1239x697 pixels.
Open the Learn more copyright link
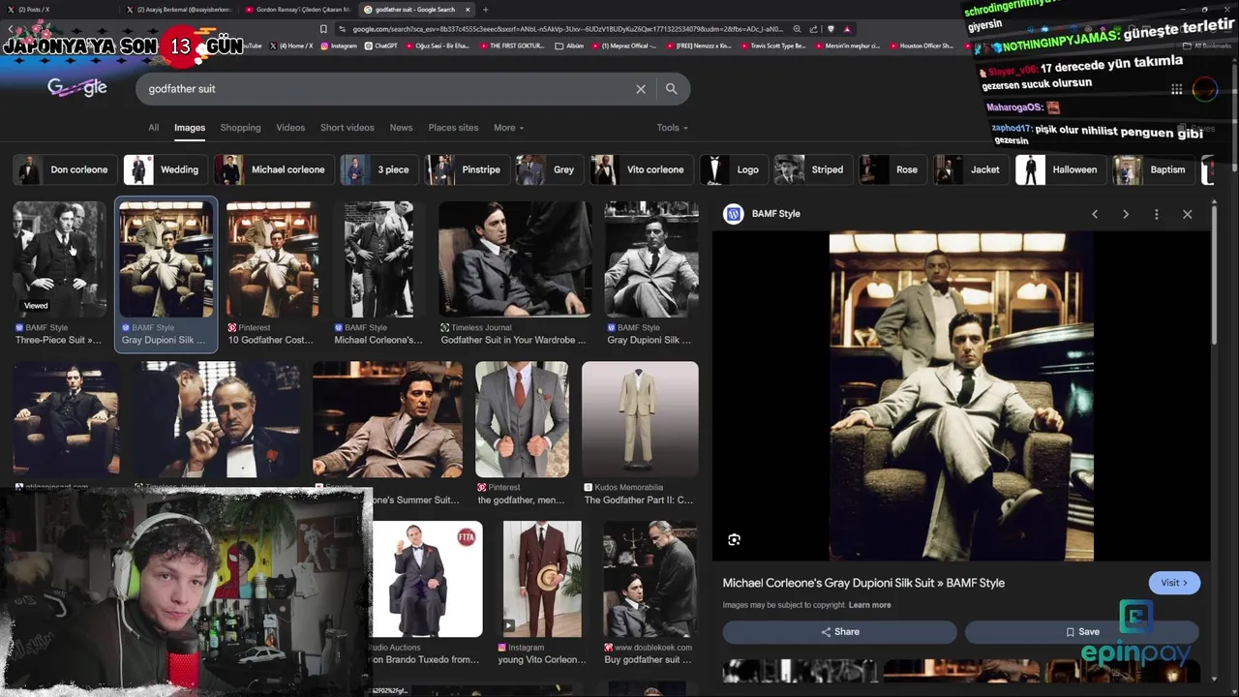869,605
